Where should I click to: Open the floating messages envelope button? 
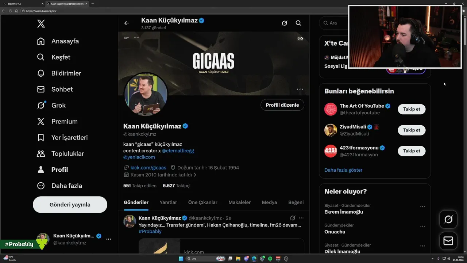(x=448, y=241)
